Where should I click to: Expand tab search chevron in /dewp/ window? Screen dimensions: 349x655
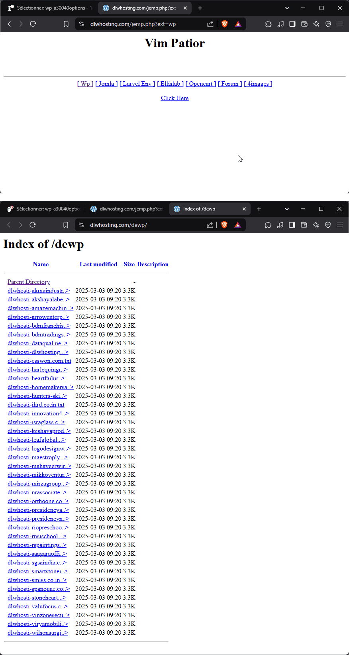click(287, 209)
